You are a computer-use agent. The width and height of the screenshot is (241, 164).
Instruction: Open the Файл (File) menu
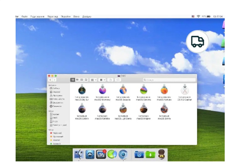point(24,16)
